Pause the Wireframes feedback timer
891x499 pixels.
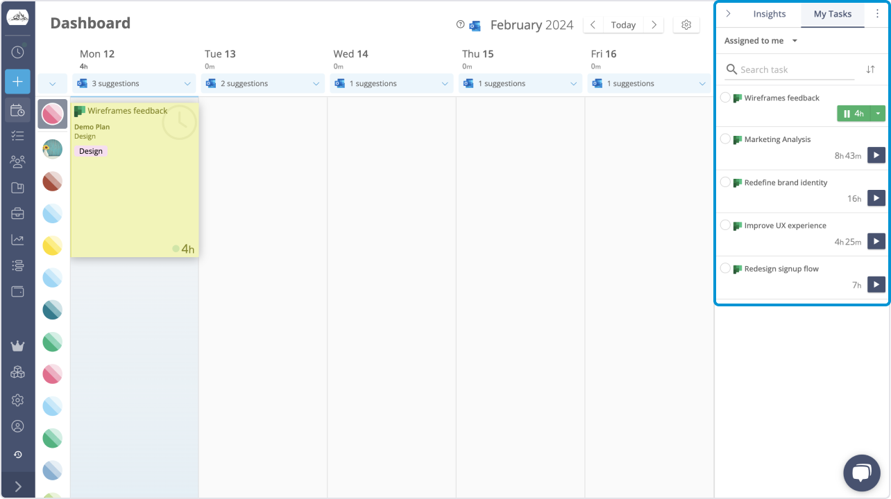coord(853,114)
